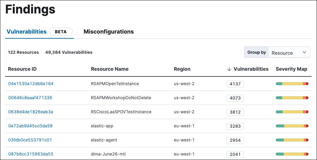Click the severity bar for RSAPMOpenTelInstance

292,84
